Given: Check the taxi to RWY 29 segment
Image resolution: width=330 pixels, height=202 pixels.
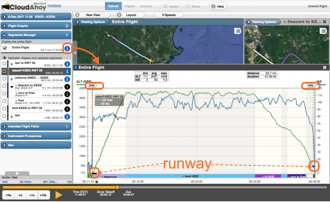Looking at the screenshot, I should [x=5, y=64].
